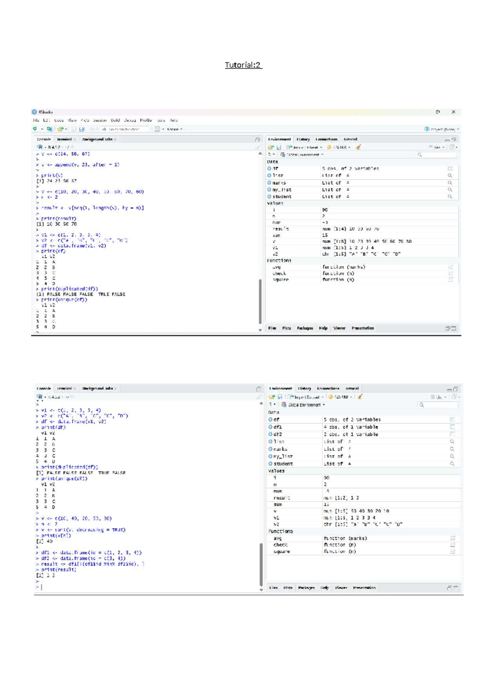Open the Project (None) dropdown
Image resolution: width=486 pixels, height=687 pixels.
pyautogui.click(x=441, y=129)
